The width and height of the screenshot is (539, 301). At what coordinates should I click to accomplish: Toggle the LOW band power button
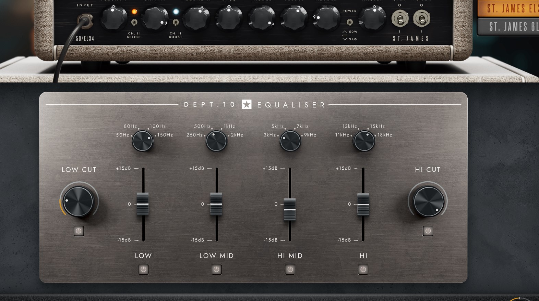[x=143, y=270]
